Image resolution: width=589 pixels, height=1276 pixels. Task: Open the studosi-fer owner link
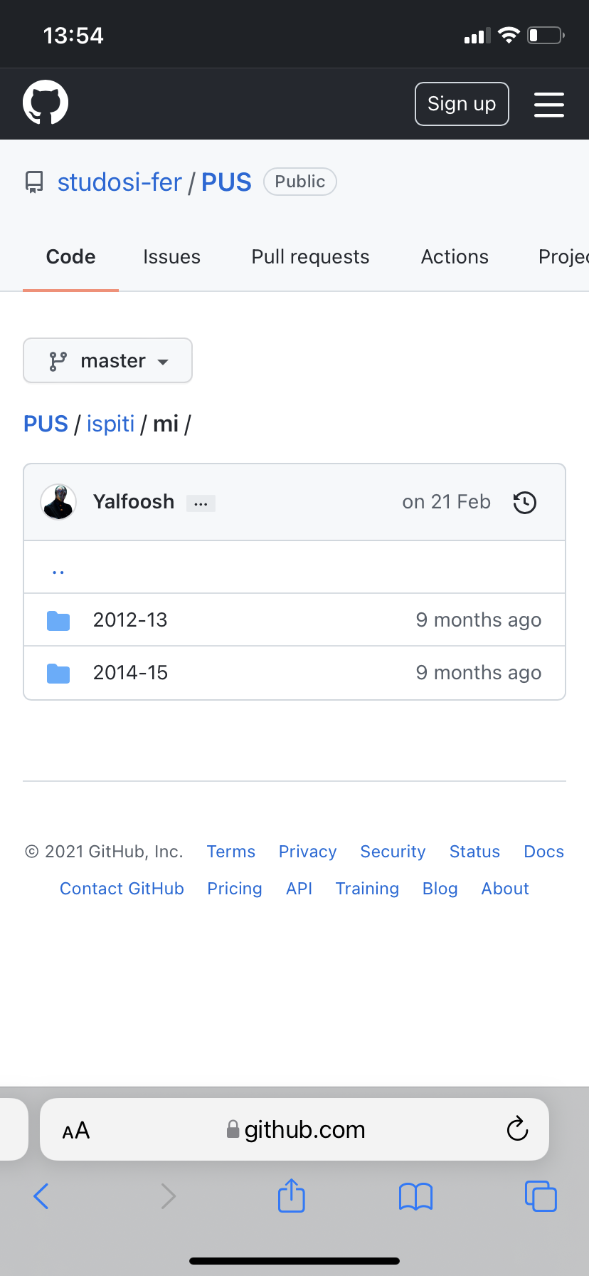(120, 182)
